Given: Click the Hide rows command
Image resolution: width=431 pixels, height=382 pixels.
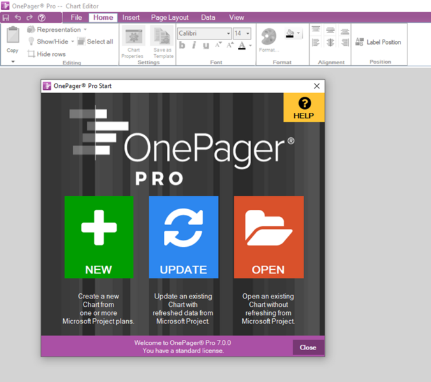Looking at the screenshot, I should (x=47, y=54).
